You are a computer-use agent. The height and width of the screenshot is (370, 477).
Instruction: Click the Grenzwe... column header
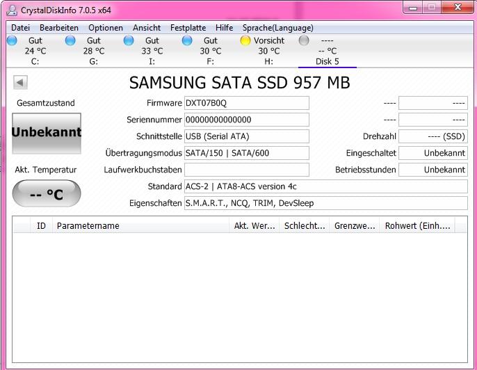tap(355, 225)
